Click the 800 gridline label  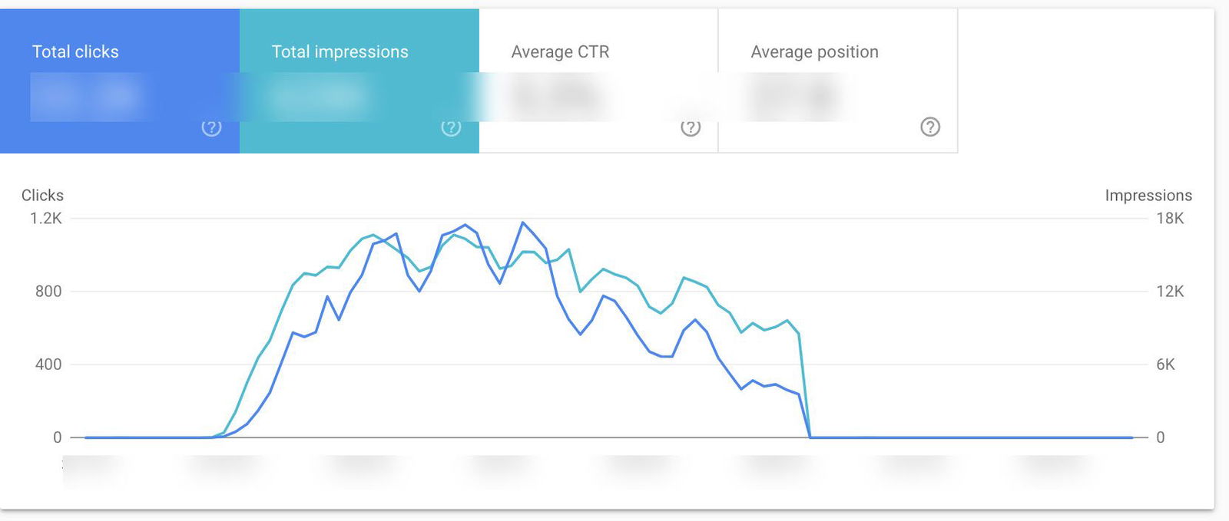(48, 292)
